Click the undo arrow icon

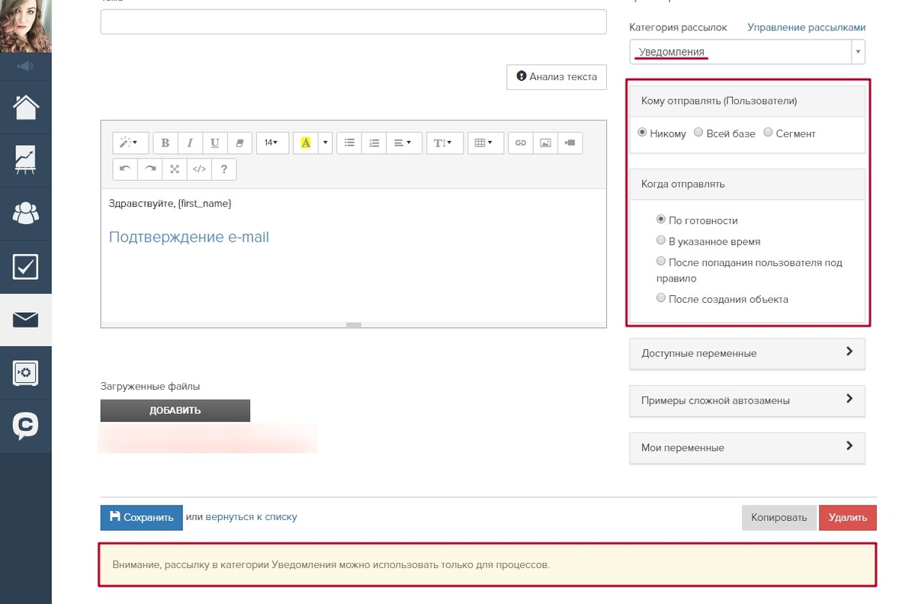(125, 169)
